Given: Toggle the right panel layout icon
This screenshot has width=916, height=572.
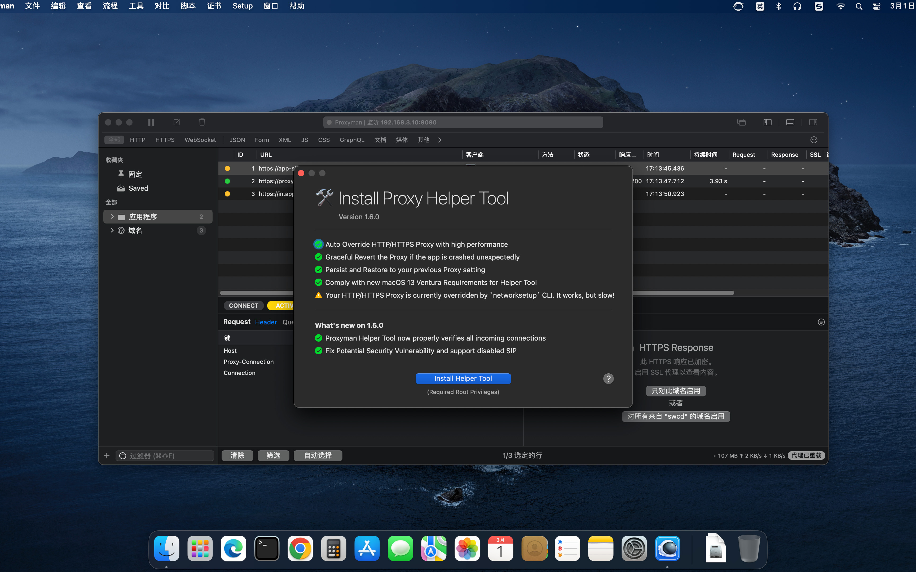Looking at the screenshot, I should pos(813,122).
